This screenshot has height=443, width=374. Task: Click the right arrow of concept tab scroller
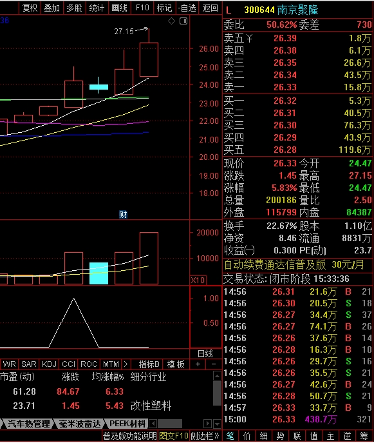207,424
